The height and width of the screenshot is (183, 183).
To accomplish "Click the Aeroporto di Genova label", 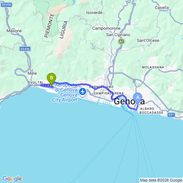I will coord(65,93).
